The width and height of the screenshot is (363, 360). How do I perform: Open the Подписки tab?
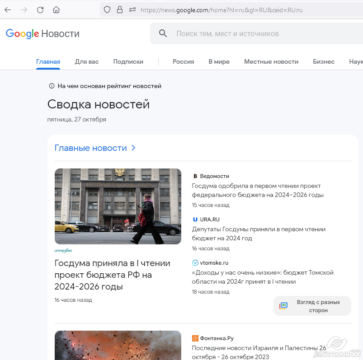[128, 61]
